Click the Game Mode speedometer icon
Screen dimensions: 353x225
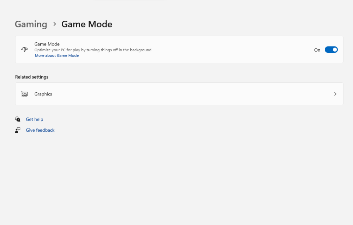[24, 50]
